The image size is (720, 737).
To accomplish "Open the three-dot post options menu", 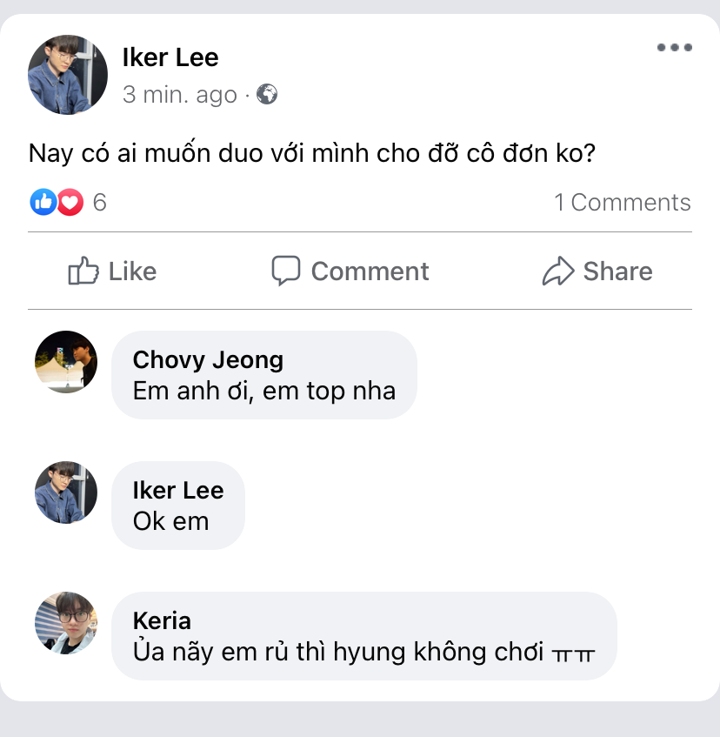I will coord(674,48).
